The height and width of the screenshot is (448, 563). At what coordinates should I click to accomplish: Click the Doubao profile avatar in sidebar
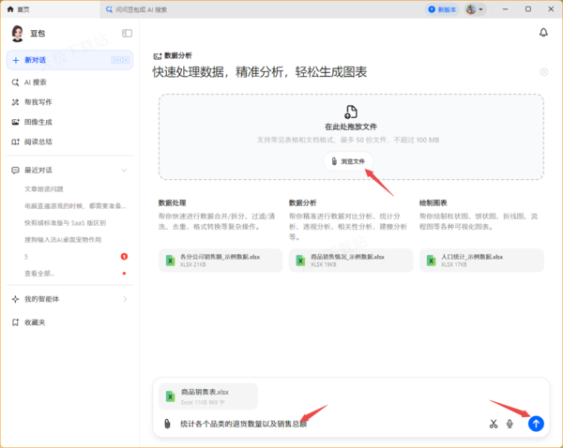[17, 34]
